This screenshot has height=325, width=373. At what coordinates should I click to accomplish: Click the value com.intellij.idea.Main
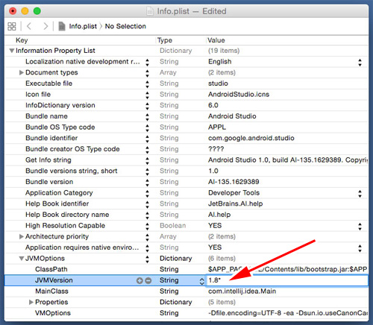tap(242, 291)
